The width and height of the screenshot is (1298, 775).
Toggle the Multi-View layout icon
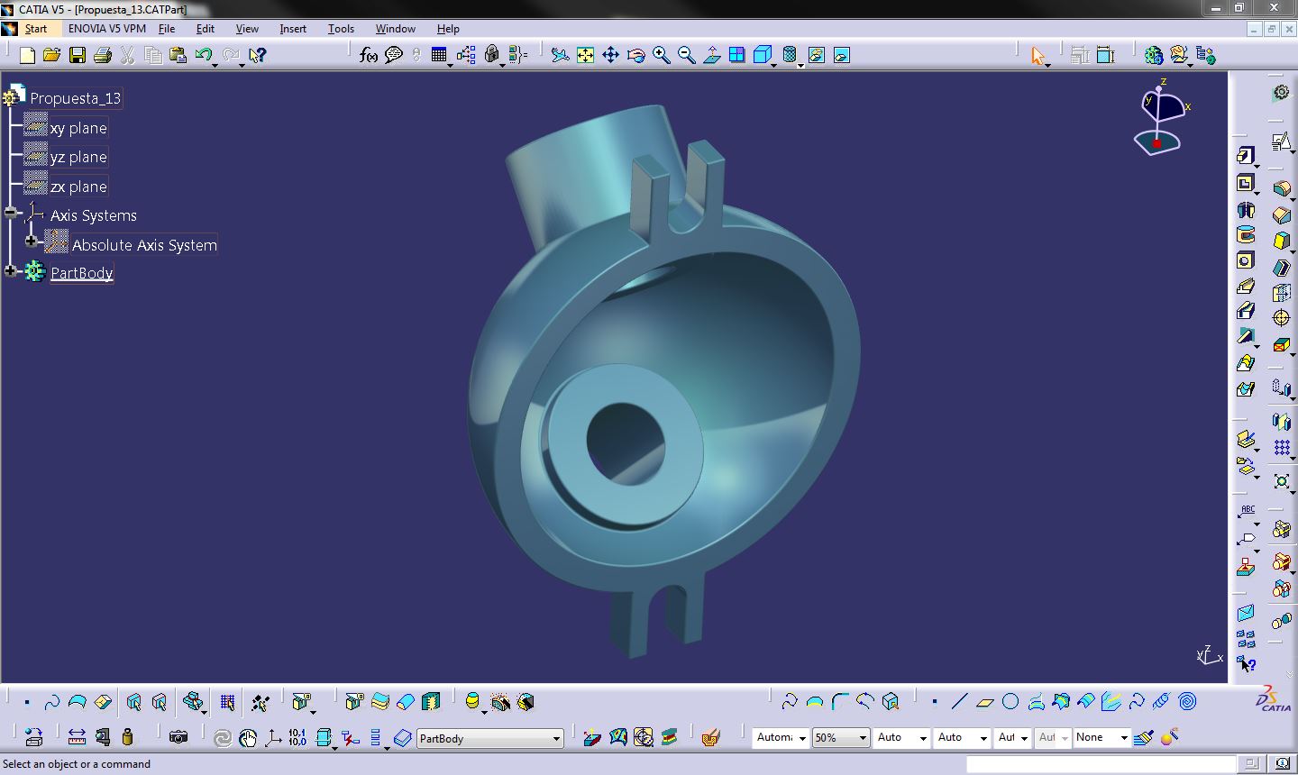pos(737,55)
